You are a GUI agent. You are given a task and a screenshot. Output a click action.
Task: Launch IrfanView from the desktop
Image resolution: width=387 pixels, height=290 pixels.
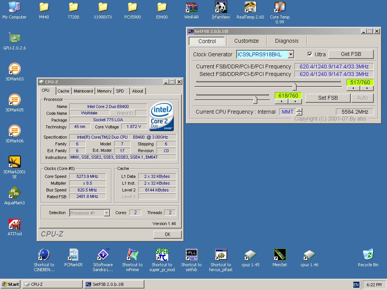[221, 10]
